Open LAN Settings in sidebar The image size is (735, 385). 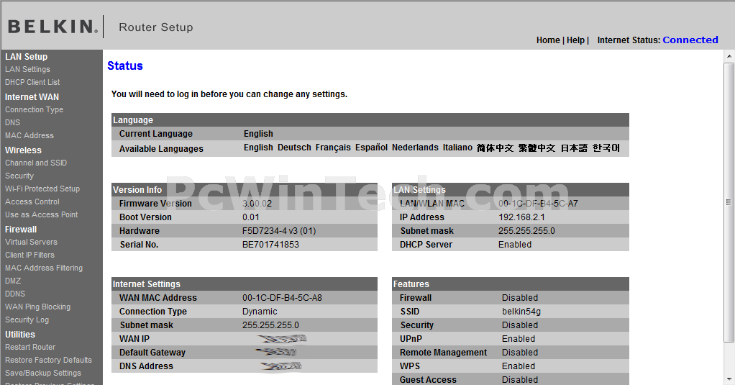coord(27,69)
